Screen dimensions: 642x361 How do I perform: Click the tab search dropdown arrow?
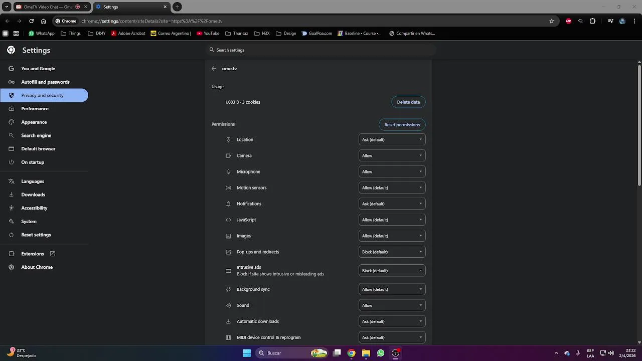7,7
